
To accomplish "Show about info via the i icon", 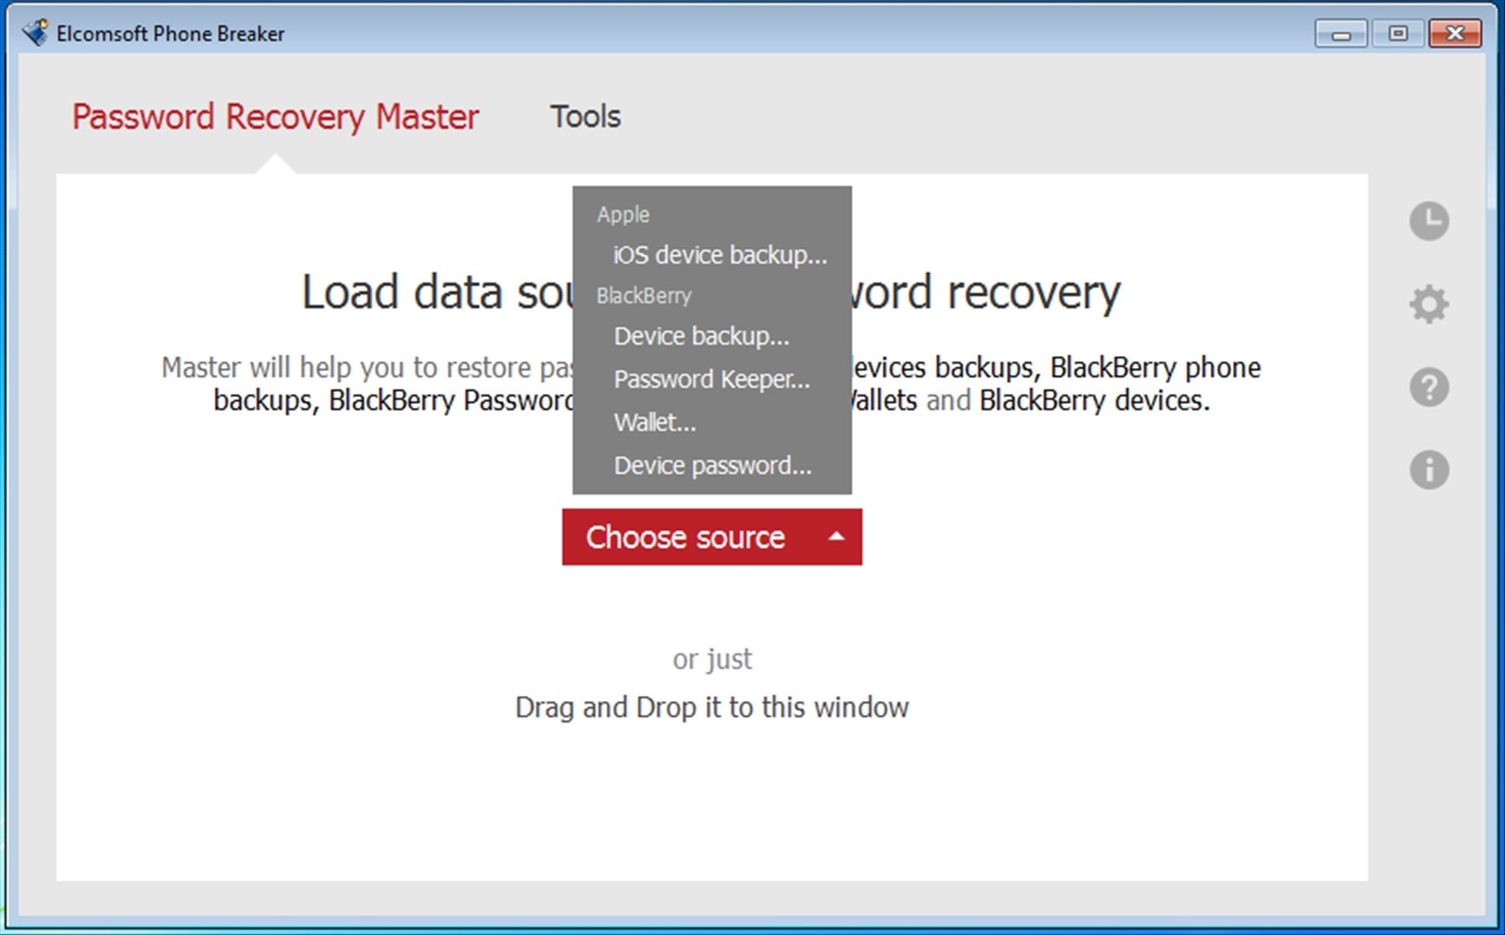I will pyautogui.click(x=1429, y=471).
